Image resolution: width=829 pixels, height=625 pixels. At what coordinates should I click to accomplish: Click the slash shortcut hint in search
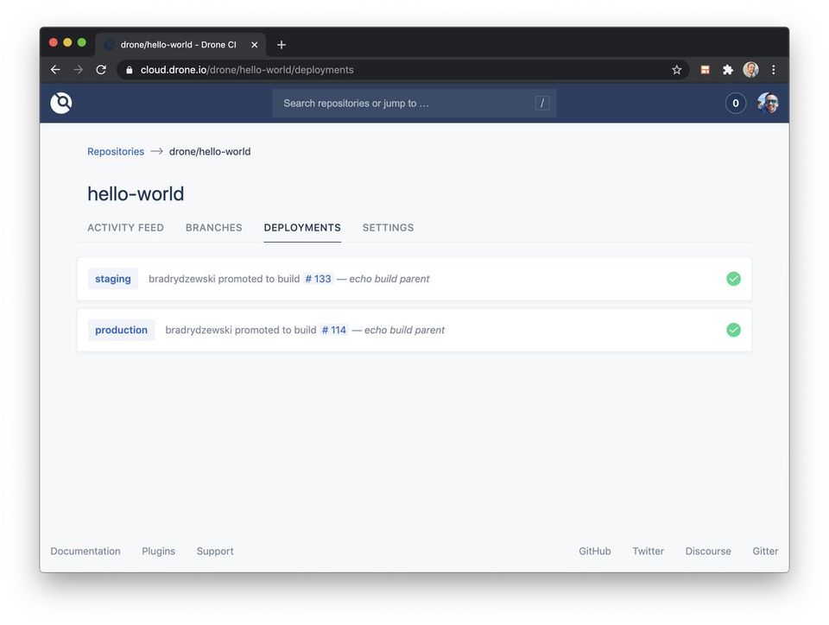(x=542, y=103)
